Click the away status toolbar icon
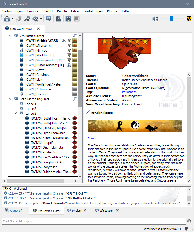 6,19
